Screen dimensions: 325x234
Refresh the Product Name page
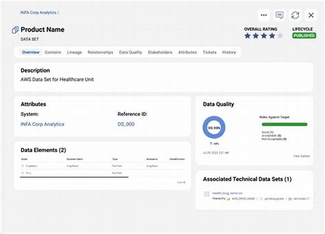click(295, 15)
